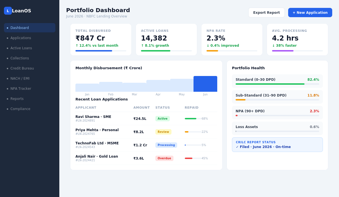Click the 68% repaid progress bar
The width and height of the screenshot is (339, 197).
[x=193, y=119]
